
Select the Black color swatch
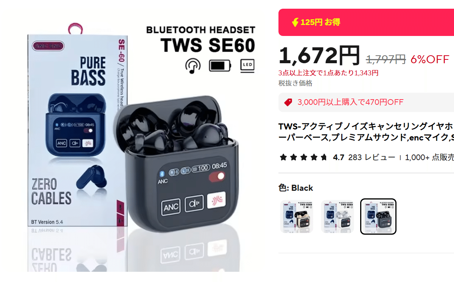pos(378,217)
